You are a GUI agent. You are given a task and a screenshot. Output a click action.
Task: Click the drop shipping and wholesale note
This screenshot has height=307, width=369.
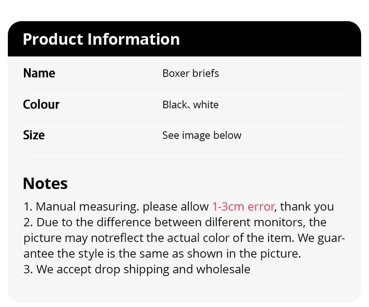137,269
